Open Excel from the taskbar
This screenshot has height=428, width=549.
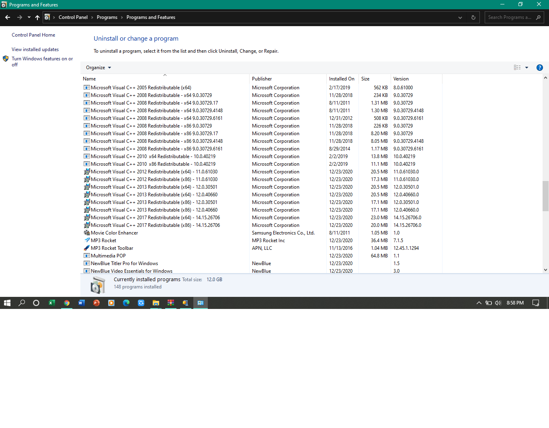52,303
